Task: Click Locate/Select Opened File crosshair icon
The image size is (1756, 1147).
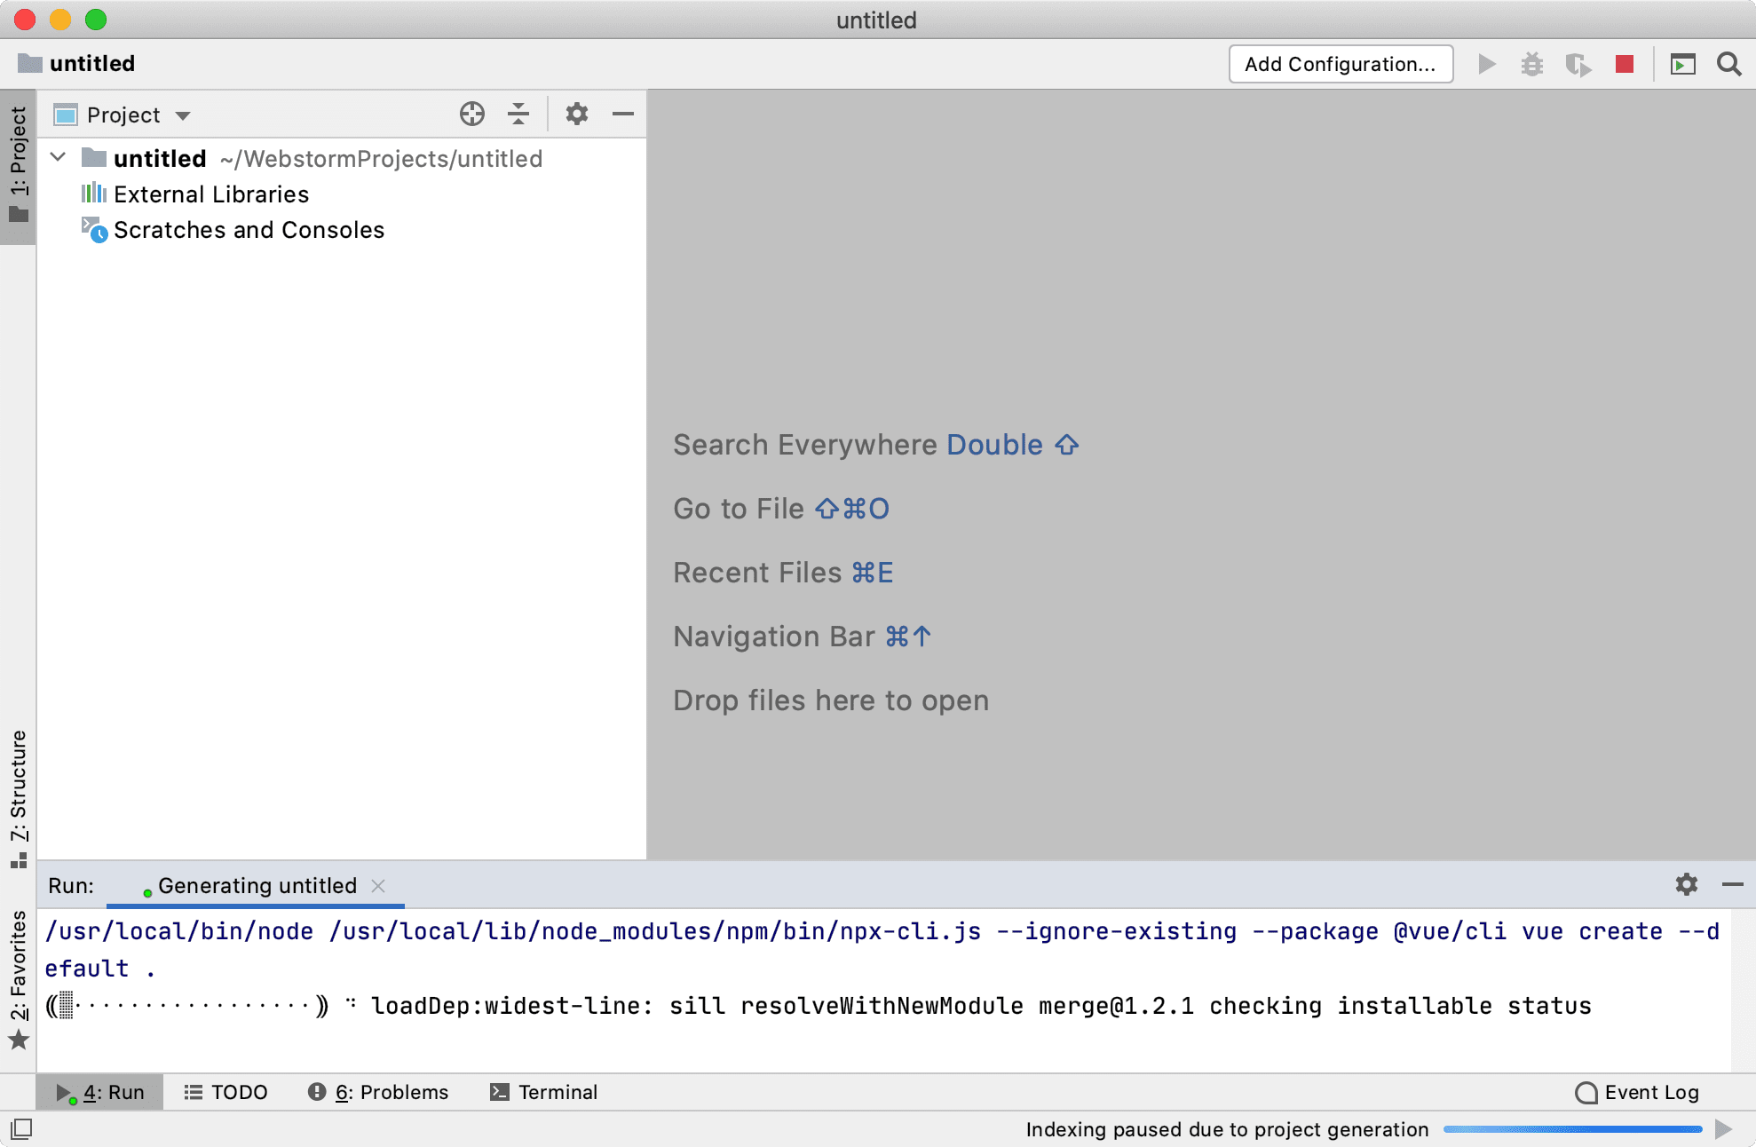Action: tap(472, 114)
